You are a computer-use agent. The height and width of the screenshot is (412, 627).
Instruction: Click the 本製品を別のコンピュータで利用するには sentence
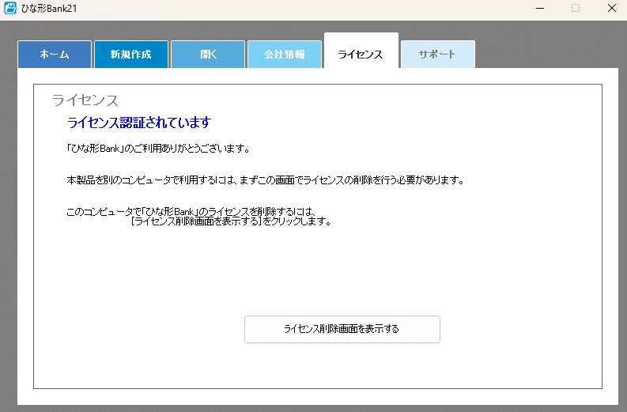[x=266, y=180]
